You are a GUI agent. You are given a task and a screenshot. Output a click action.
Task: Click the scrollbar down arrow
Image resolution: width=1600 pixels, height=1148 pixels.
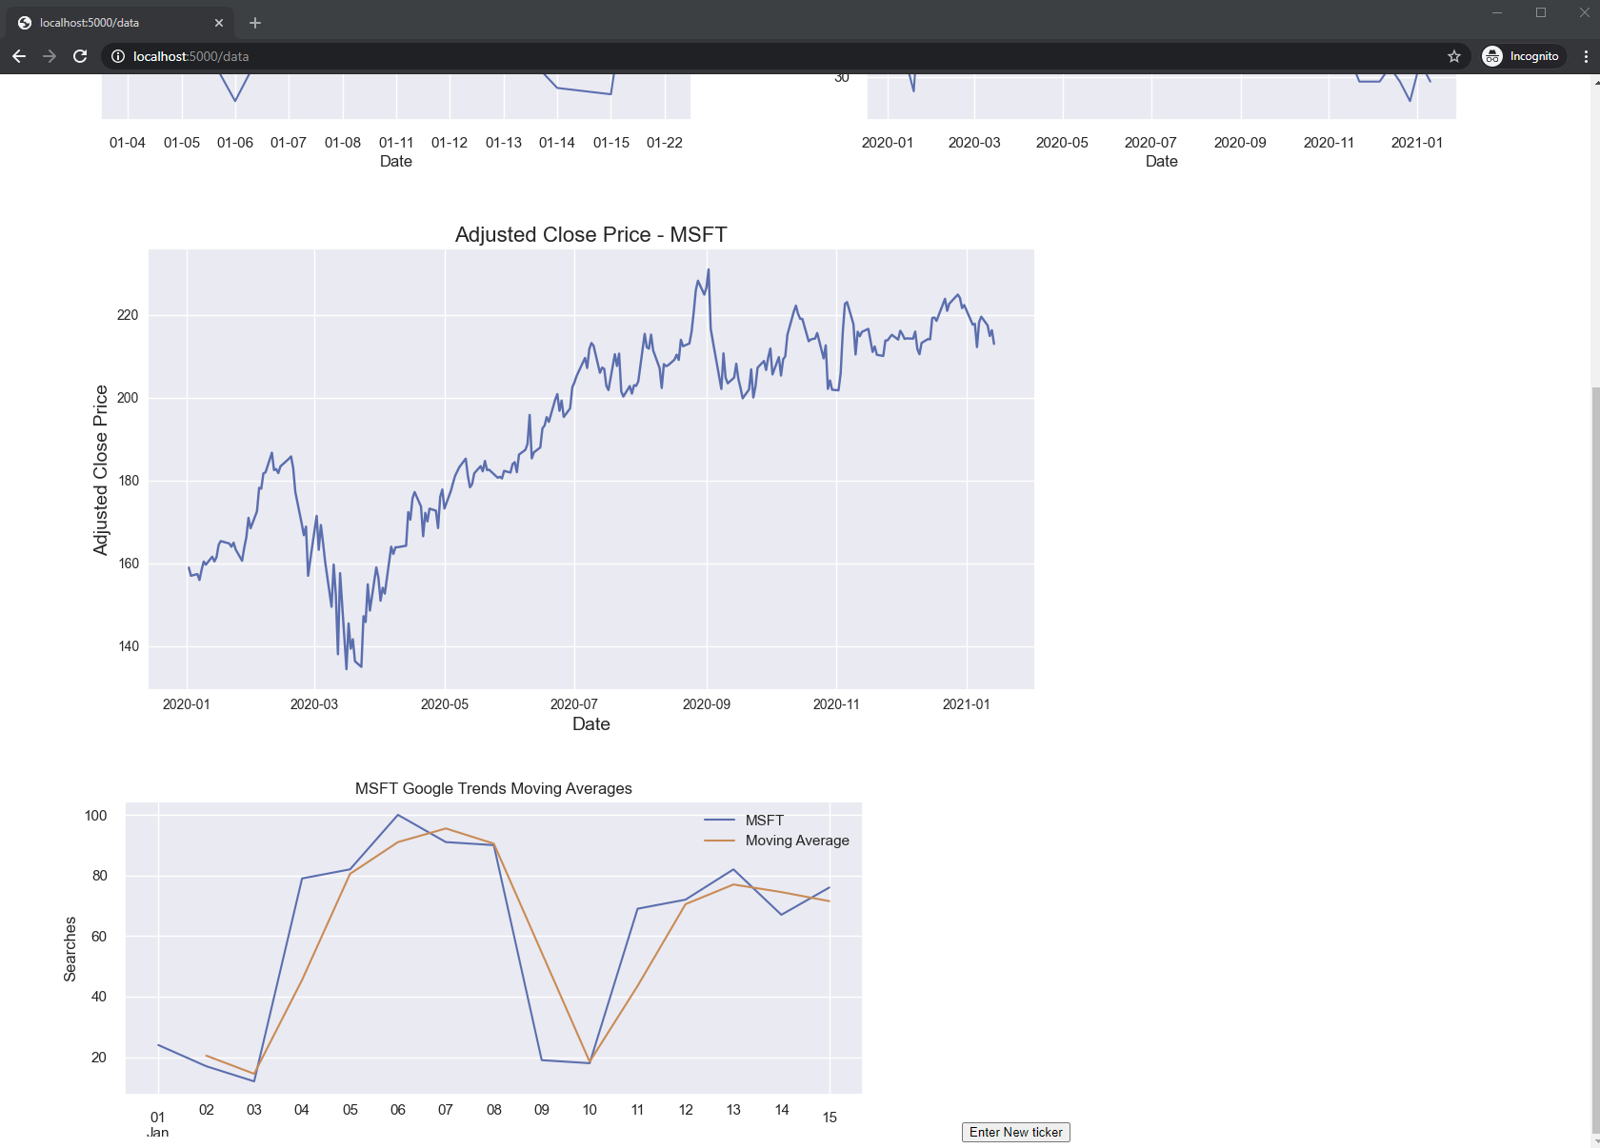[x=1595, y=1140]
